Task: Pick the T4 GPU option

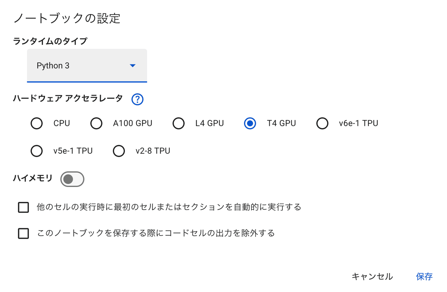Action: coord(250,123)
